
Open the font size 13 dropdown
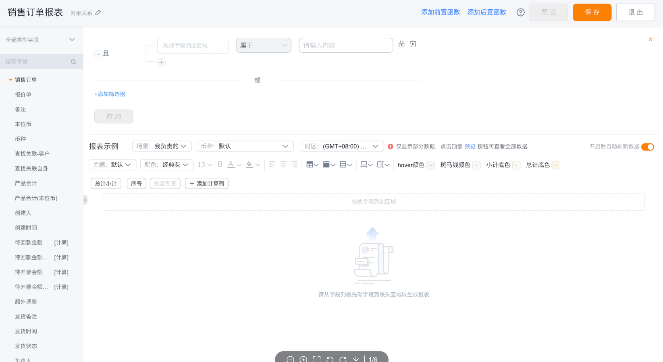click(205, 165)
